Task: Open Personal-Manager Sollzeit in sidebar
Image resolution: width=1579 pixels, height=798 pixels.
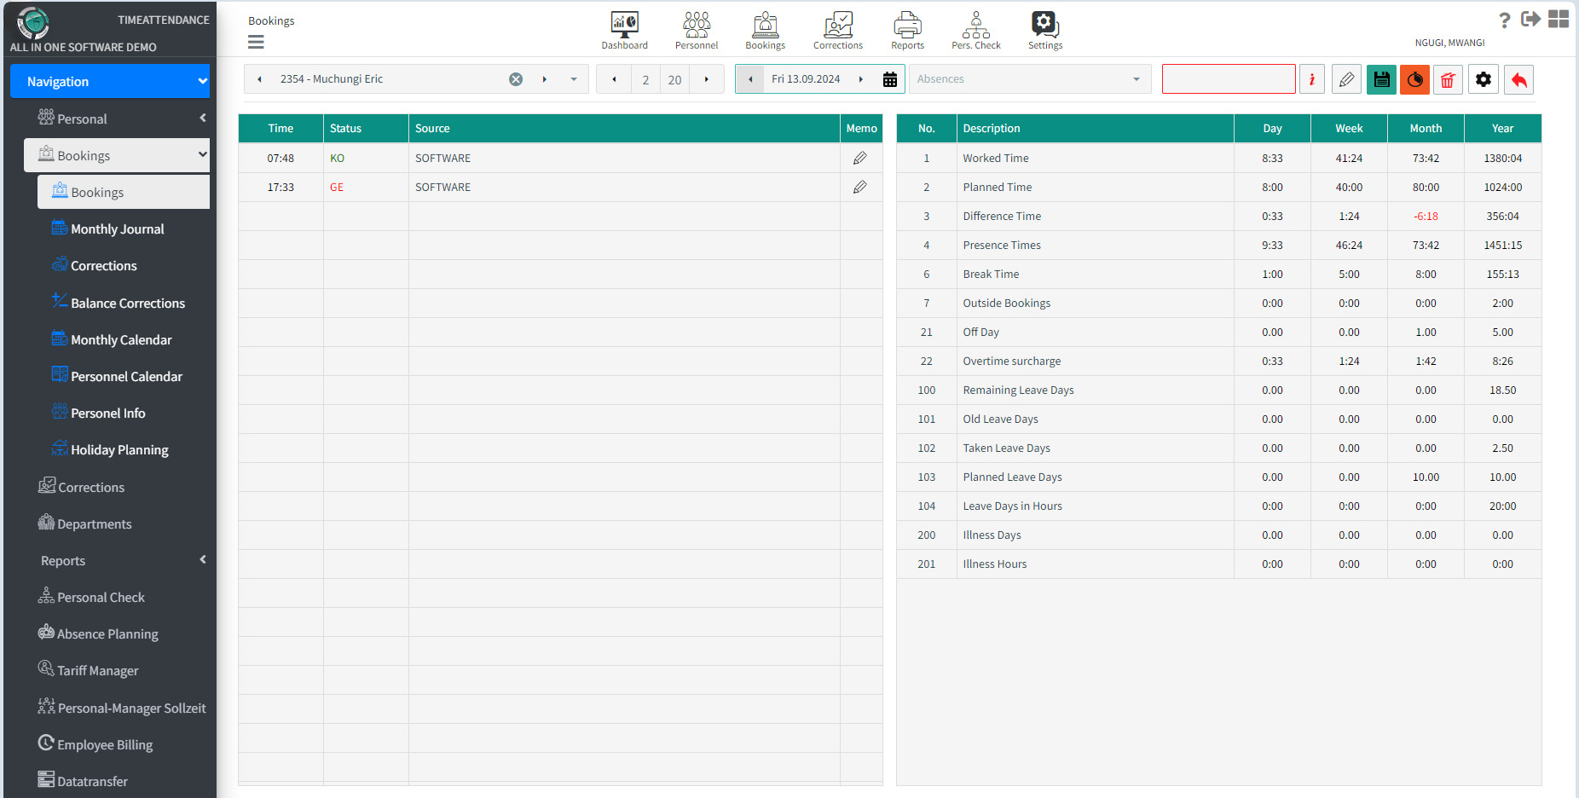Action: (131, 708)
